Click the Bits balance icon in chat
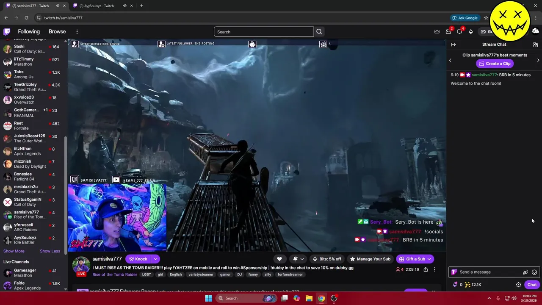542x305 pixels. [455, 285]
